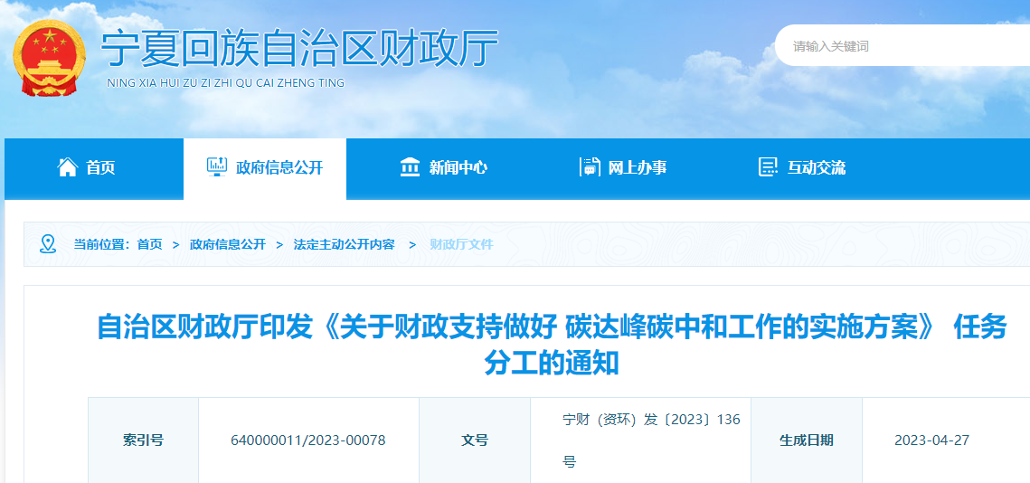
Task: Click 法定主动公开内容 breadcrumb link
Action: click(344, 244)
